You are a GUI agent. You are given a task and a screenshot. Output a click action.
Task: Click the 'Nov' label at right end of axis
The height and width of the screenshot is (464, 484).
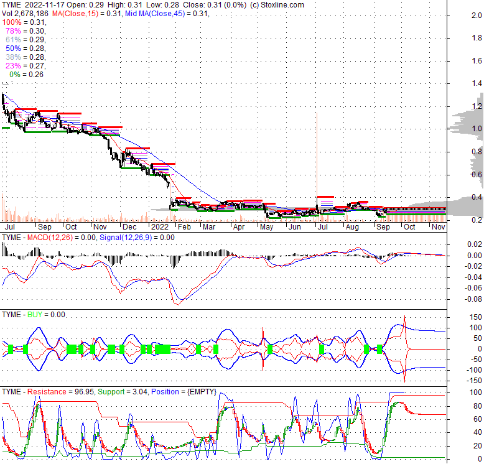click(439, 227)
